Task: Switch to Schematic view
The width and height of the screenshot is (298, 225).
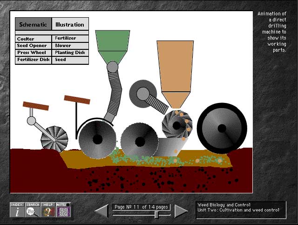Action: [33, 24]
